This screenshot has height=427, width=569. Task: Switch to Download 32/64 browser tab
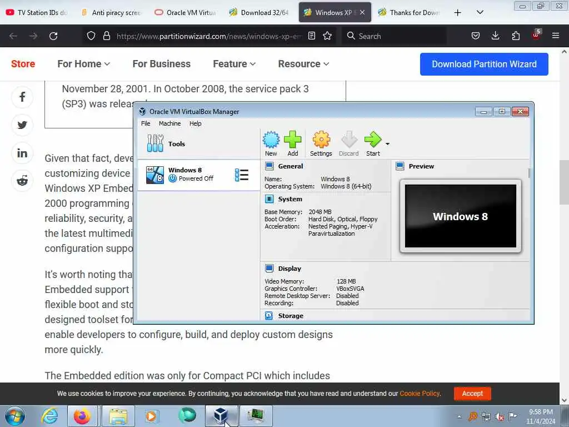[x=259, y=12]
